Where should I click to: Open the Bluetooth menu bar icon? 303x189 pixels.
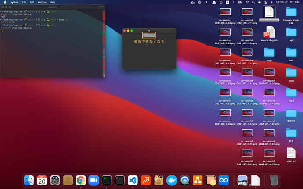tap(234, 2)
